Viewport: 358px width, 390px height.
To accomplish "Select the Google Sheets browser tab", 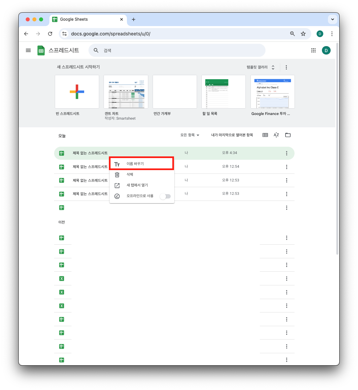I will pyautogui.click(x=88, y=19).
